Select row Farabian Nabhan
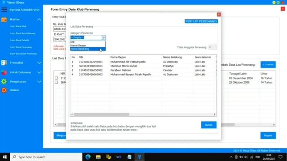287x161 pixels. click(x=143, y=70)
